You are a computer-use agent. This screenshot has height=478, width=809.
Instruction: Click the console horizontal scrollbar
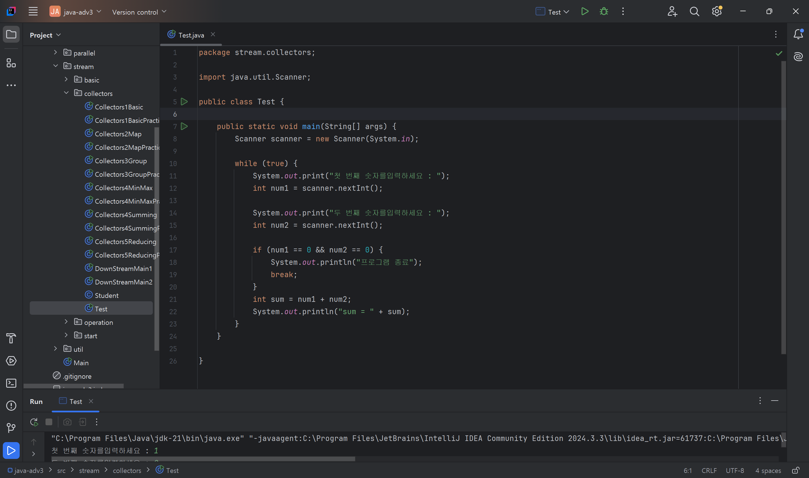tap(203, 459)
